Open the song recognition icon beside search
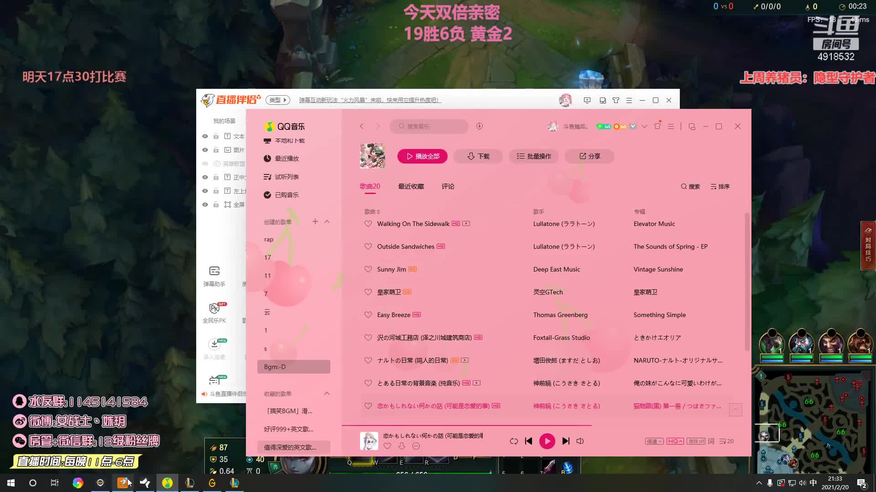The width and height of the screenshot is (876, 492). tap(480, 126)
